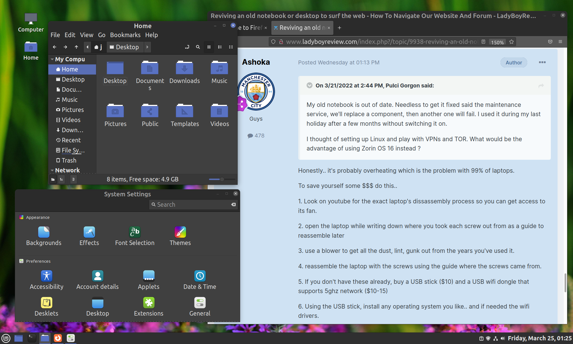This screenshot has width=573, height=344.
Task: Select the Downloads folder in file manager
Action: (185, 73)
